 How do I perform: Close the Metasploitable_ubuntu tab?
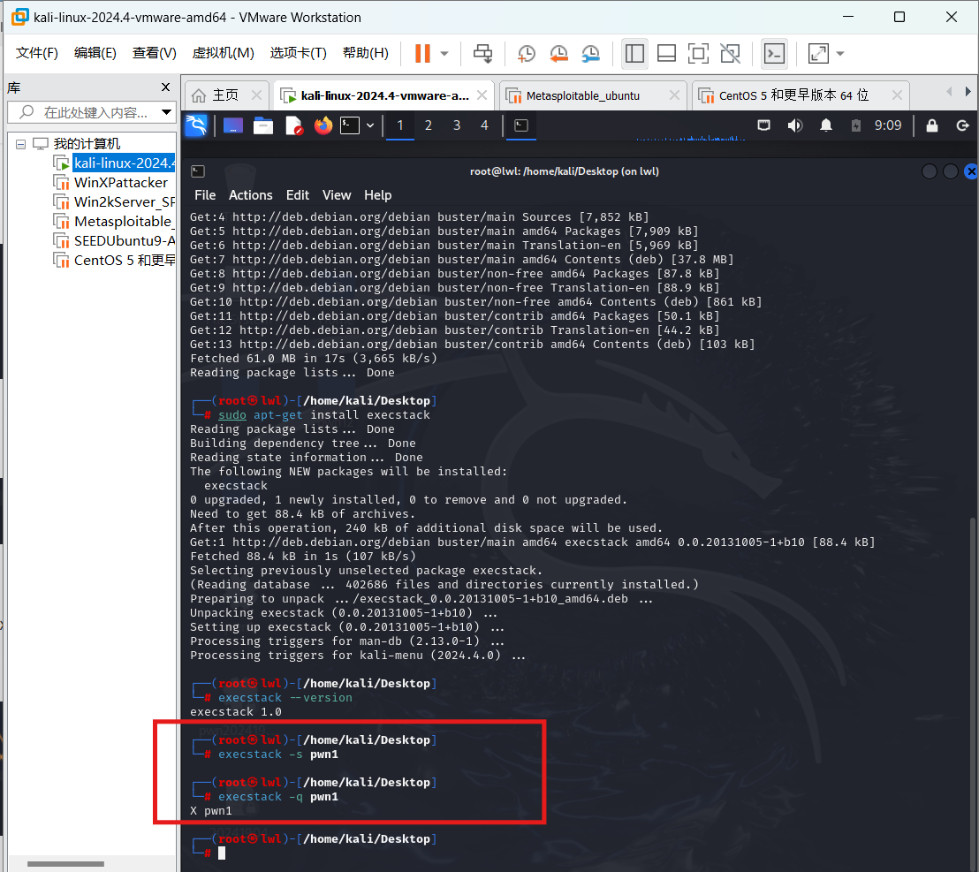pos(674,95)
